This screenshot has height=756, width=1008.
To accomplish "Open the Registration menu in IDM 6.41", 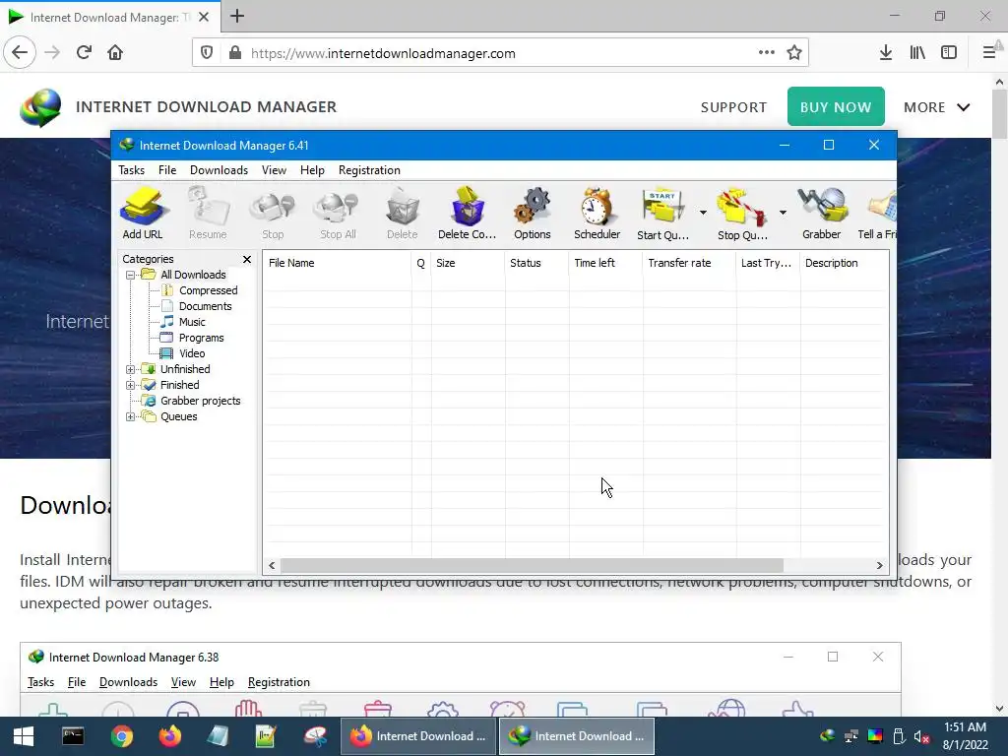I will [370, 170].
